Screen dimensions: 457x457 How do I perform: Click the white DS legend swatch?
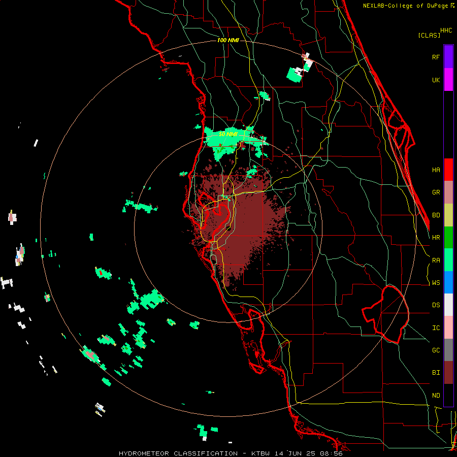pos(448,305)
